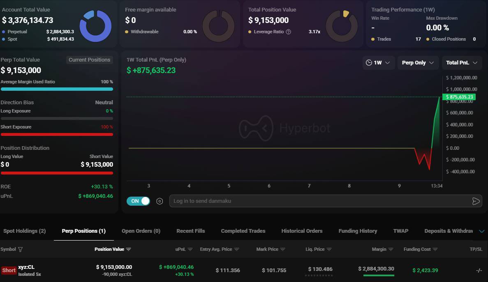Click the $101.755 mark price cell

coord(274,271)
